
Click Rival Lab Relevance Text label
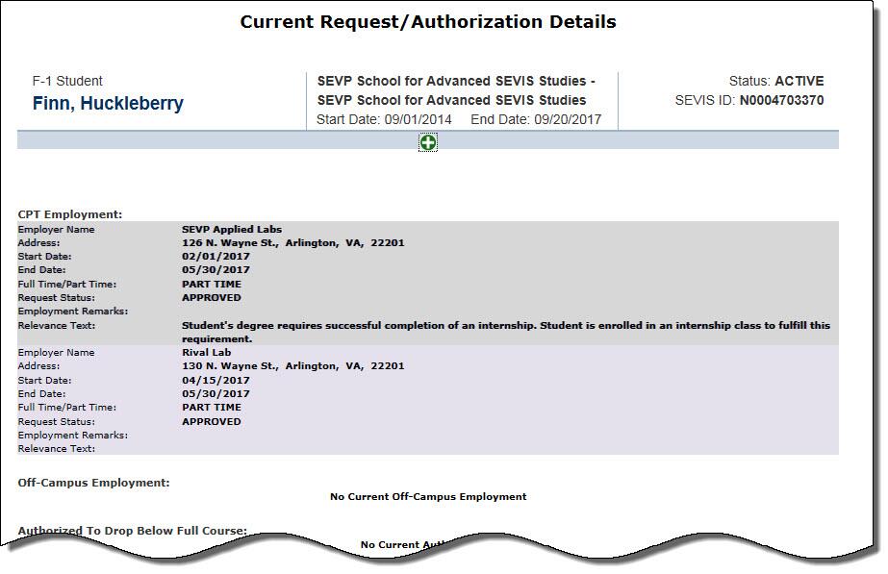pyautogui.click(x=56, y=449)
